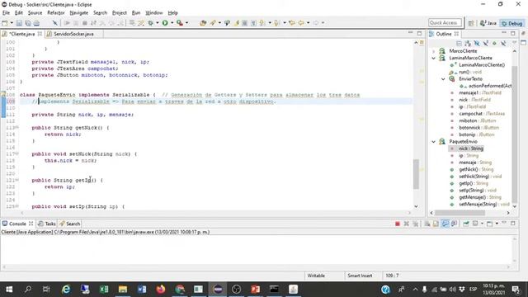Switch to the Search tab
The height and width of the screenshot is (297, 528).
(69, 224)
